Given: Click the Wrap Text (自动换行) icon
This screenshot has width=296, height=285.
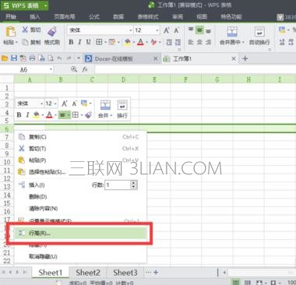Looking at the screenshot, I should pyautogui.click(x=259, y=32).
